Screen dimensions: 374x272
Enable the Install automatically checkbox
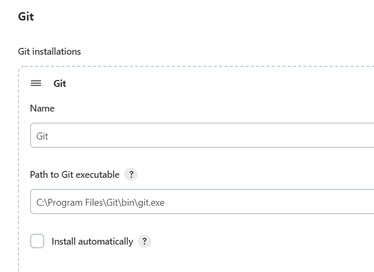[x=37, y=241]
